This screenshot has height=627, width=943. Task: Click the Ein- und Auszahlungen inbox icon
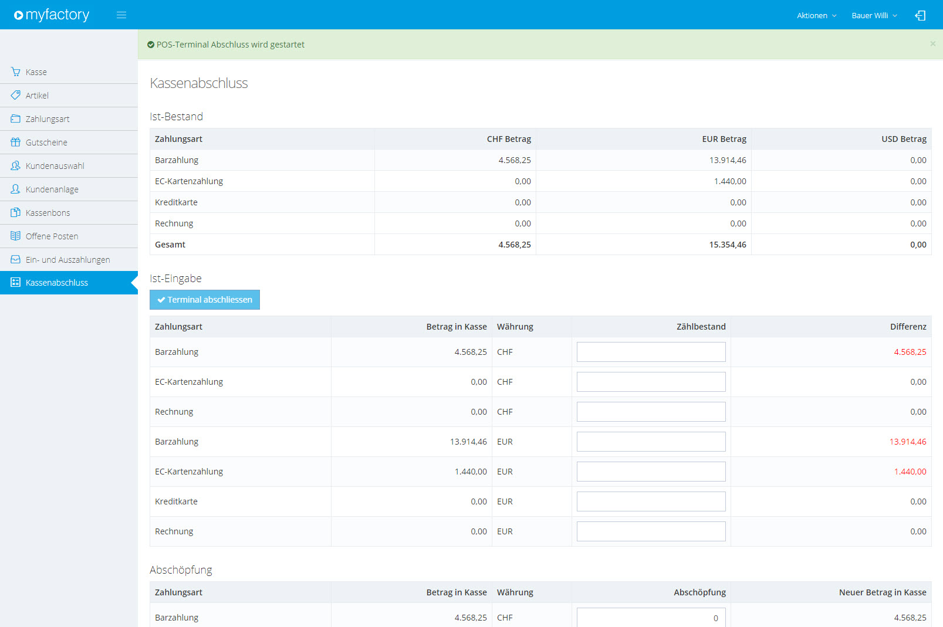pyautogui.click(x=16, y=259)
